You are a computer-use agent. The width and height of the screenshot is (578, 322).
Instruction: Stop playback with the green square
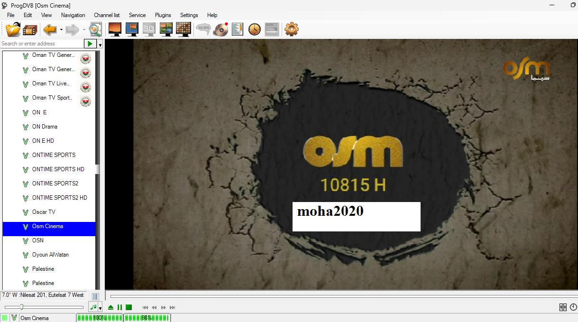128,307
